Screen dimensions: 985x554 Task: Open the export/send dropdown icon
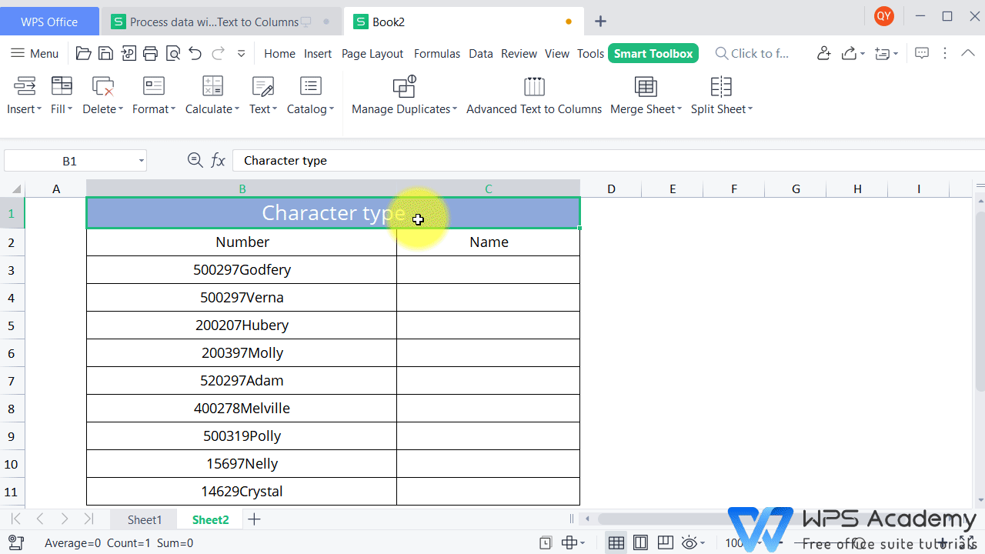pos(886,53)
